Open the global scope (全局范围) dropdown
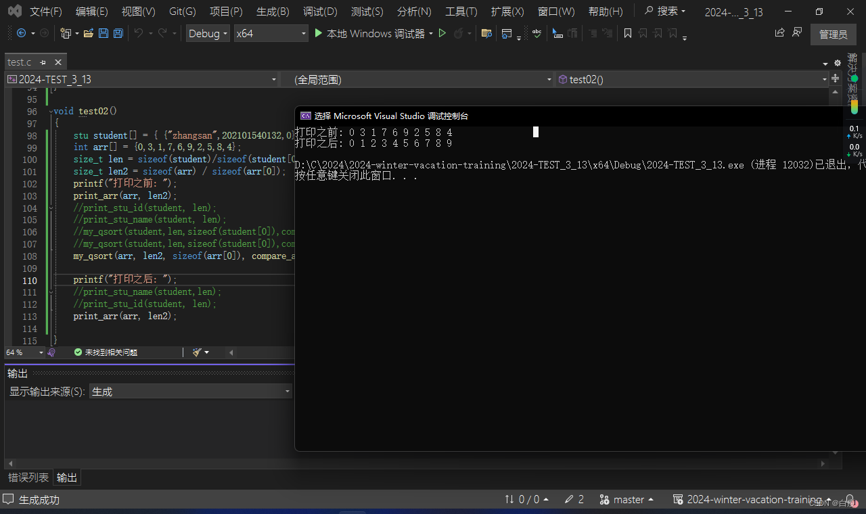 (417, 79)
